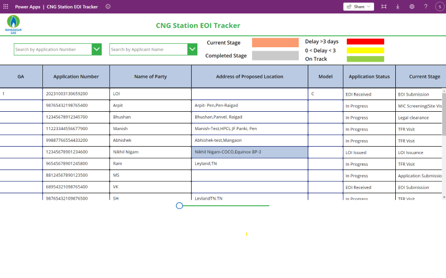Viewport: 446px width, 278px height.
Task: Click the Model column header
Action: (326, 77)
